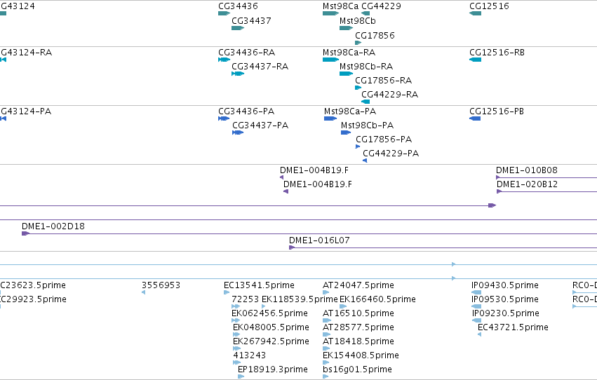
Task: Select protein Mst98Ca-PA
Action: tap(350, 111)
